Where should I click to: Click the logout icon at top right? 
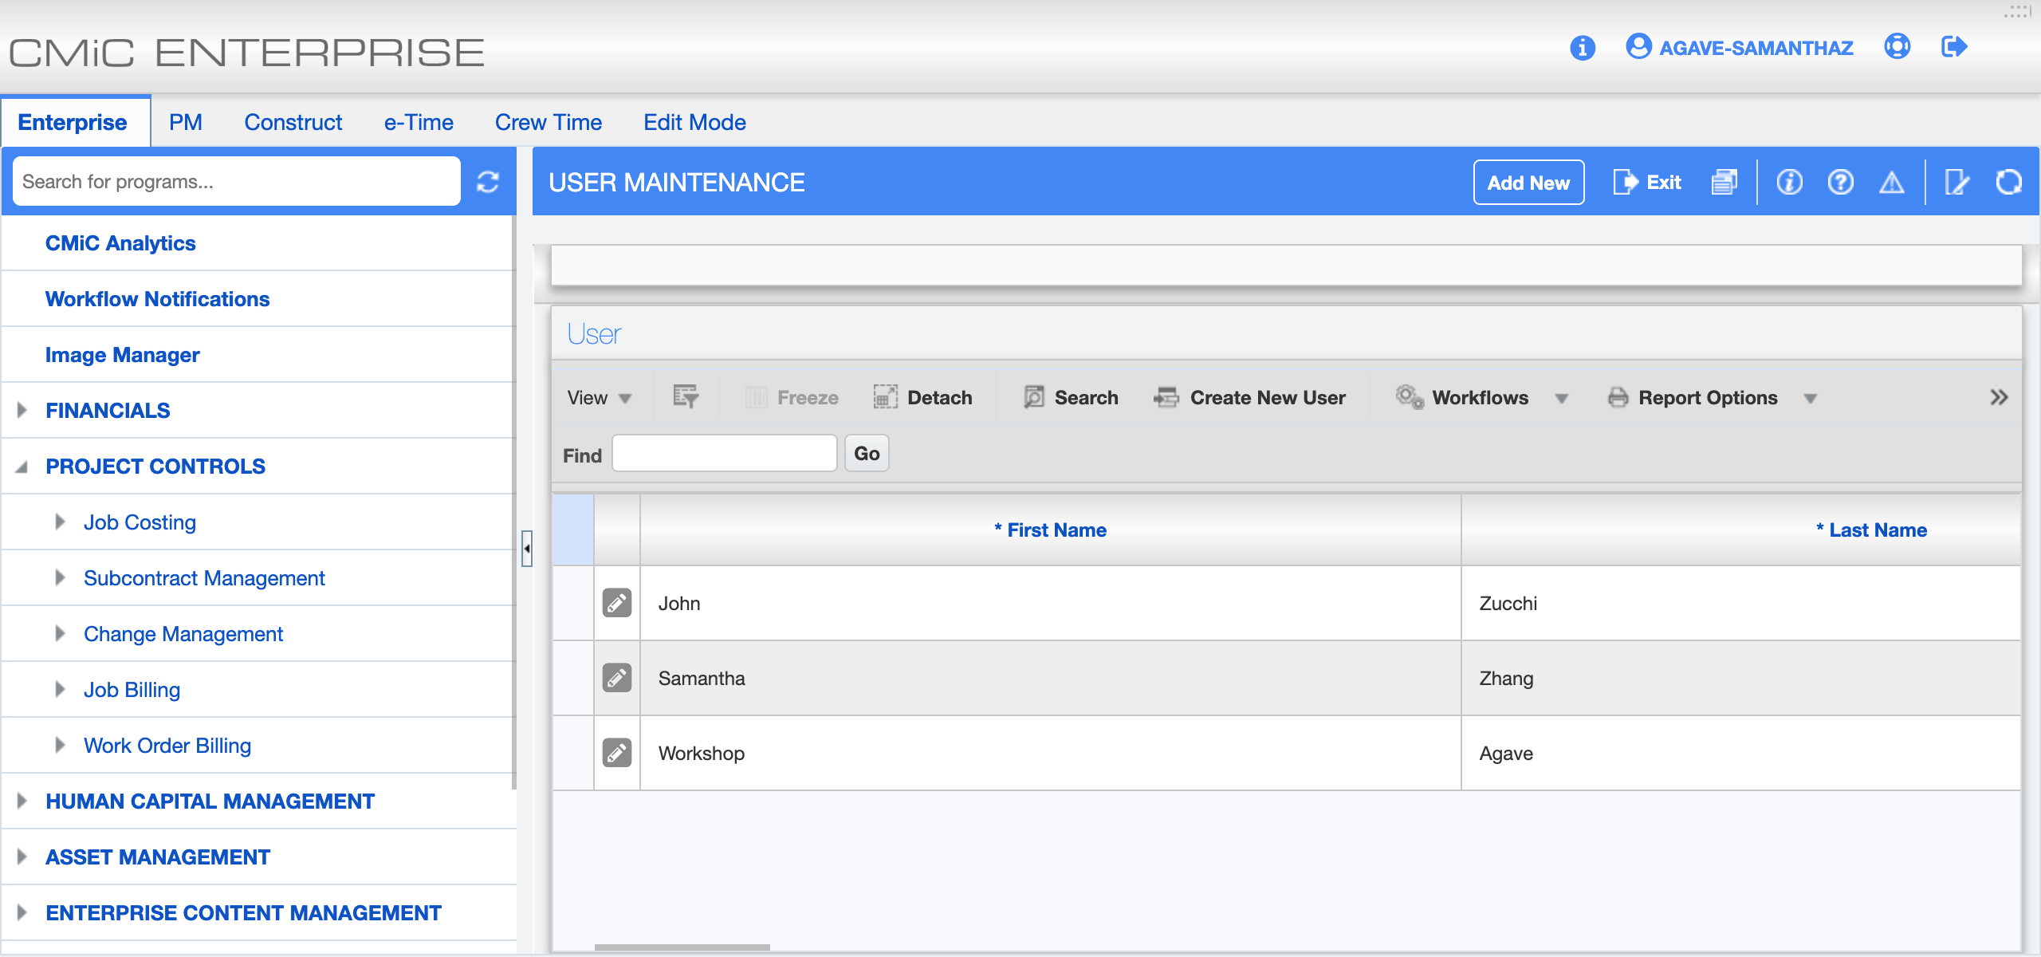[1954, 47]
